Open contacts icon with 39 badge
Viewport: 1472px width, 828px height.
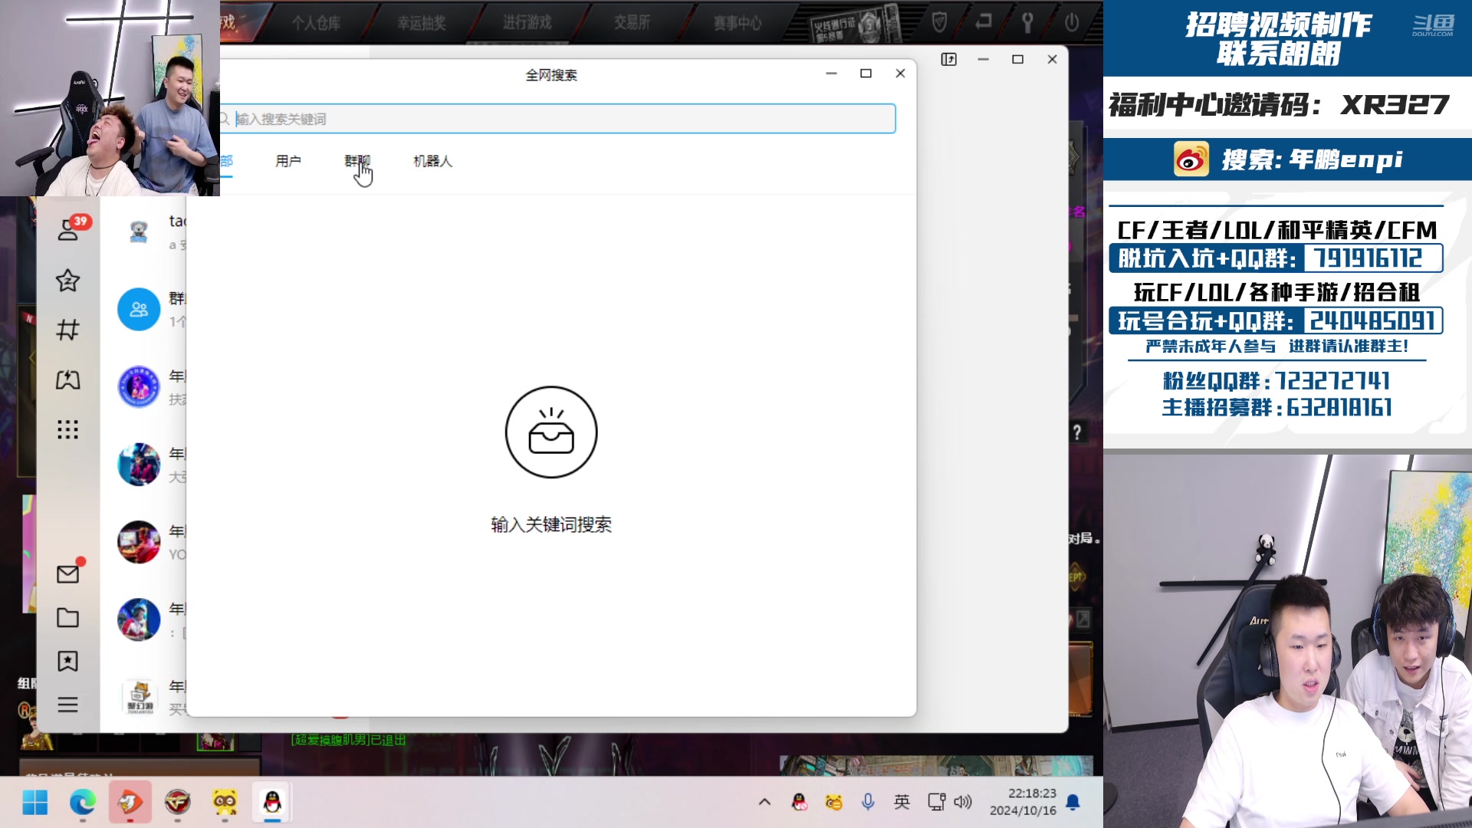[68, 230]
